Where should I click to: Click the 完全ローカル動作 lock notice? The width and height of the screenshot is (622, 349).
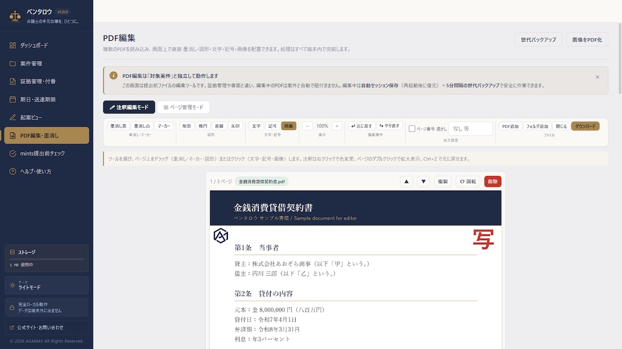46,307
